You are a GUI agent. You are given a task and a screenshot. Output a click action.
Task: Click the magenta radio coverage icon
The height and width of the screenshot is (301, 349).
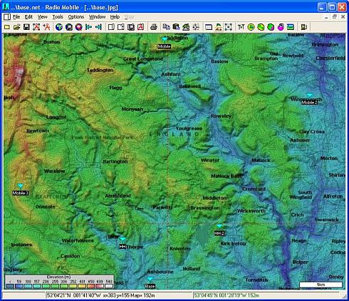tap(281, 27)
